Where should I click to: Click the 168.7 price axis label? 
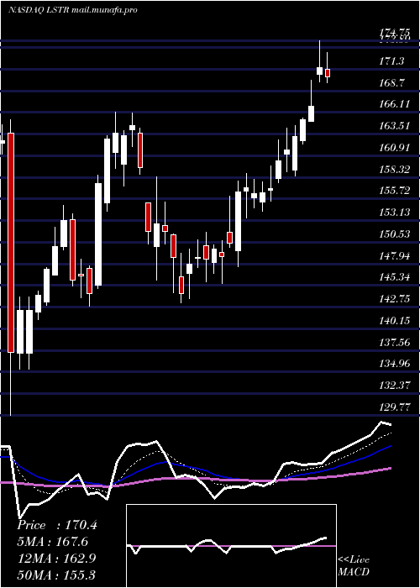391,82
